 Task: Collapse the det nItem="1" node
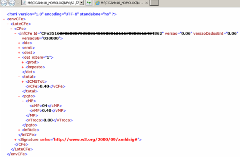click(19, 58)
